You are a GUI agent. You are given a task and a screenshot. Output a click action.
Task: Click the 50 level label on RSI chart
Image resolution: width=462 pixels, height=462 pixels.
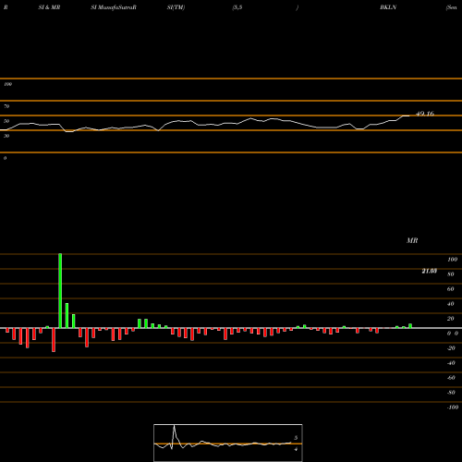[x=6, y=121]
